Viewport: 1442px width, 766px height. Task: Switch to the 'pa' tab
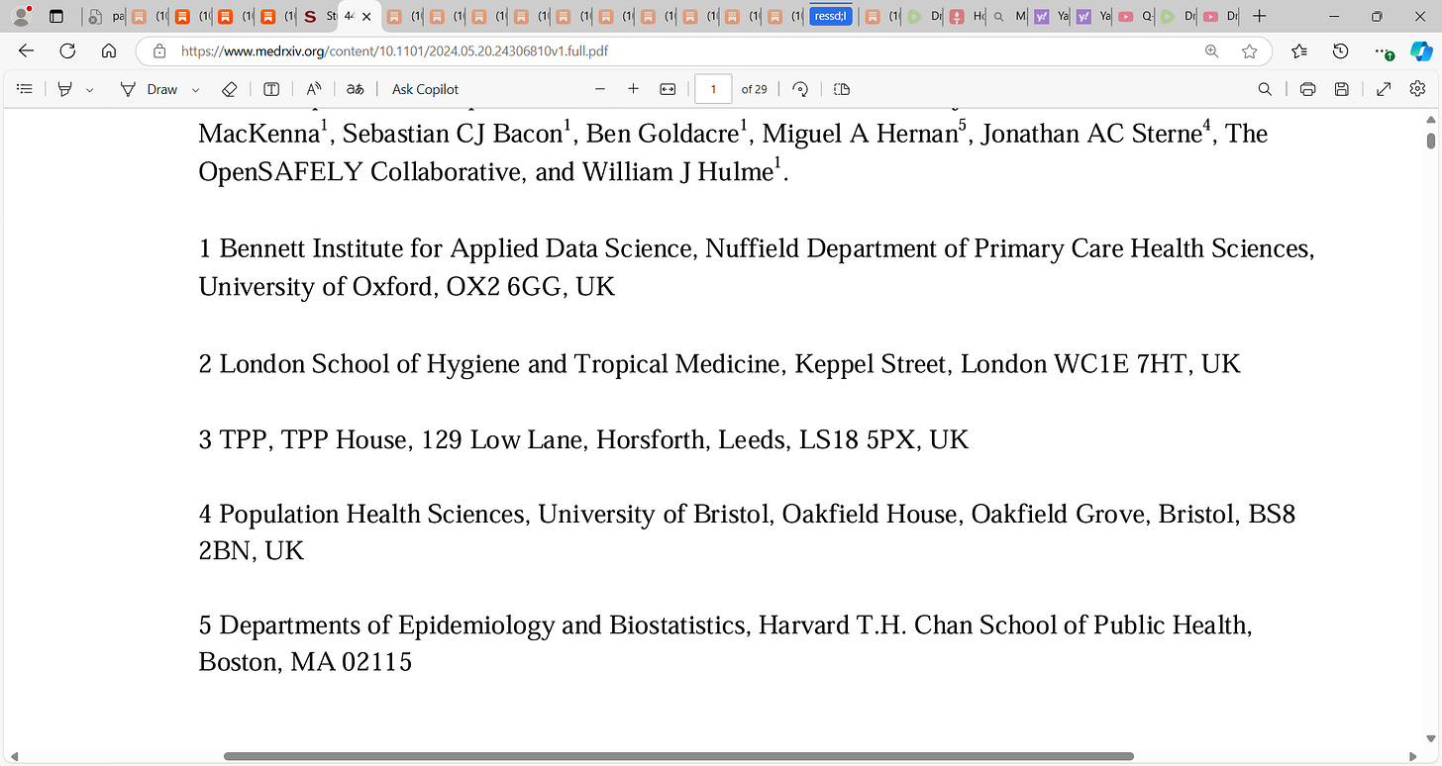pyautogui.click(x=105, y=17)
